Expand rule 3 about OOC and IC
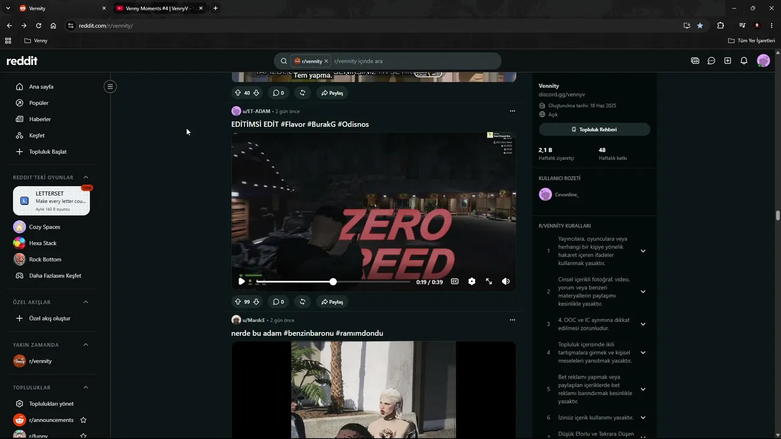 pos(643,324)
